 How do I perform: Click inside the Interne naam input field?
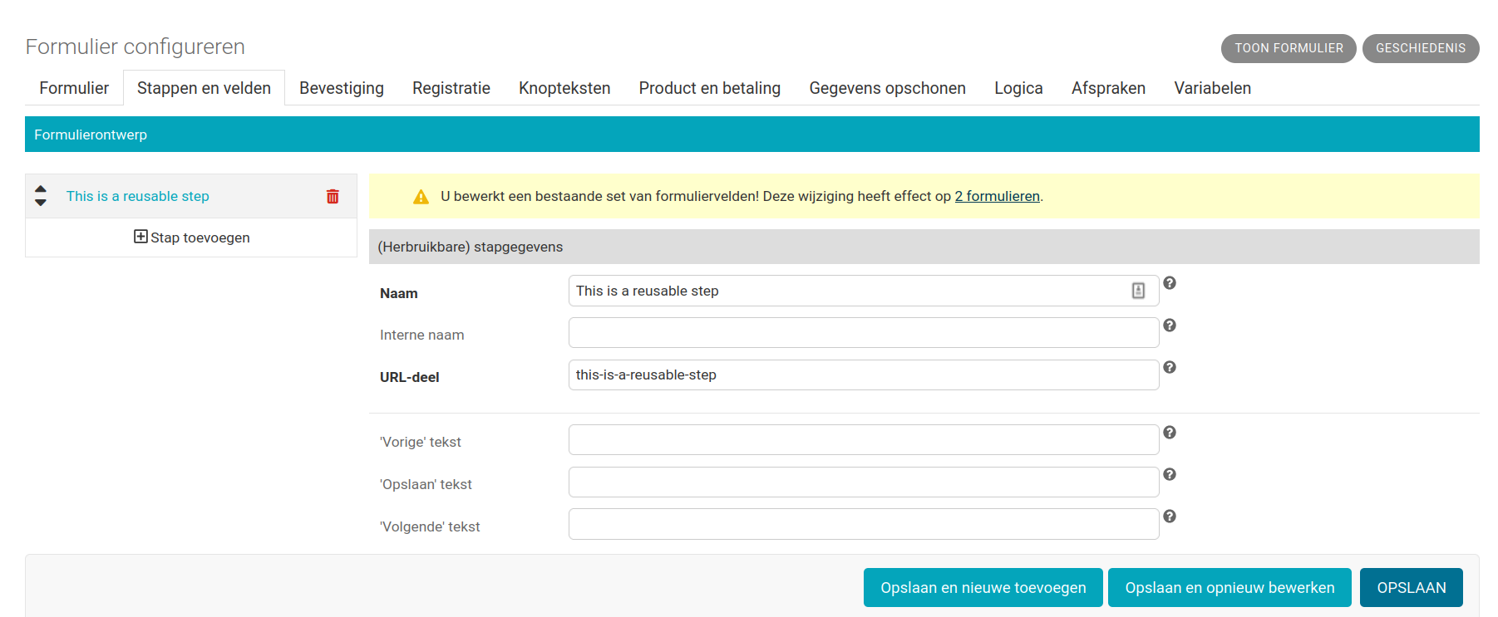pos(862,332)
